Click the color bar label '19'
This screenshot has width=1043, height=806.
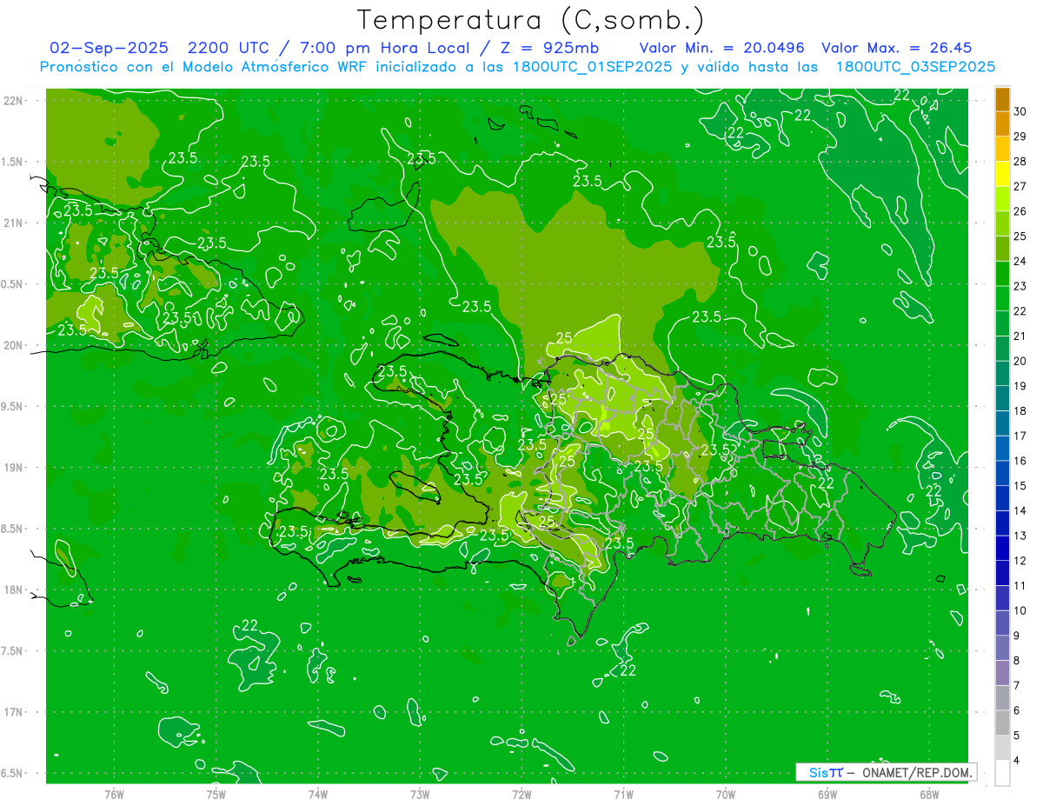tap(1020, 386)
